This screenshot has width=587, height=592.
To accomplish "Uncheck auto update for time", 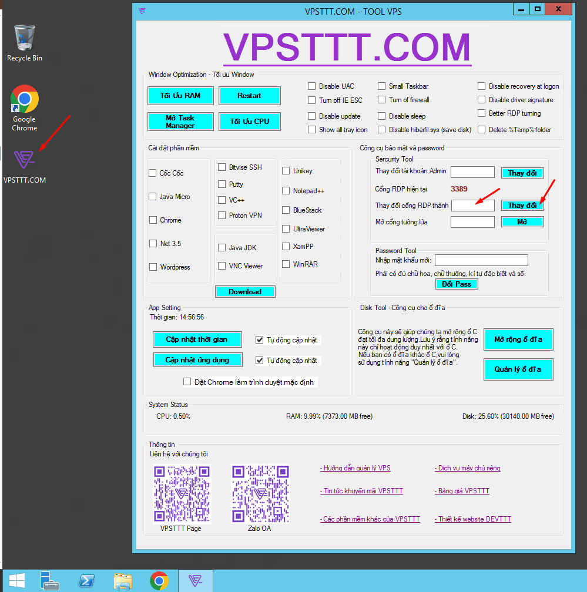I will (x=260, y=340).
